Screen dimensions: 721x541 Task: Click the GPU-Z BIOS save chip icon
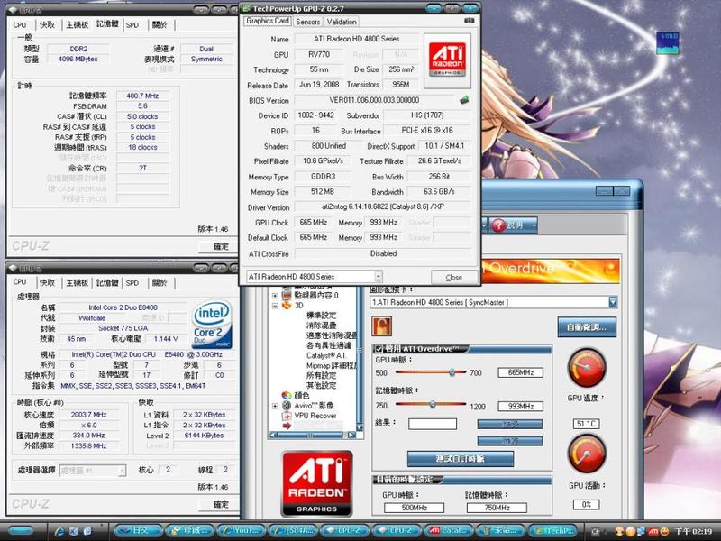click(x=464, y=99)
